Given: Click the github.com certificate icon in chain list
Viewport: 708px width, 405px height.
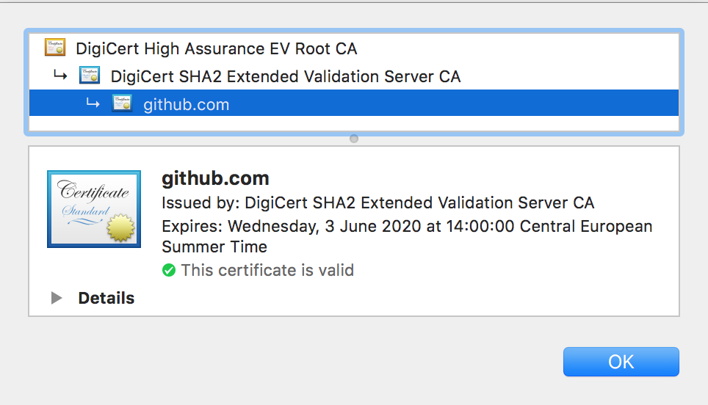Looking at the screenshot, I should (122, 103).
